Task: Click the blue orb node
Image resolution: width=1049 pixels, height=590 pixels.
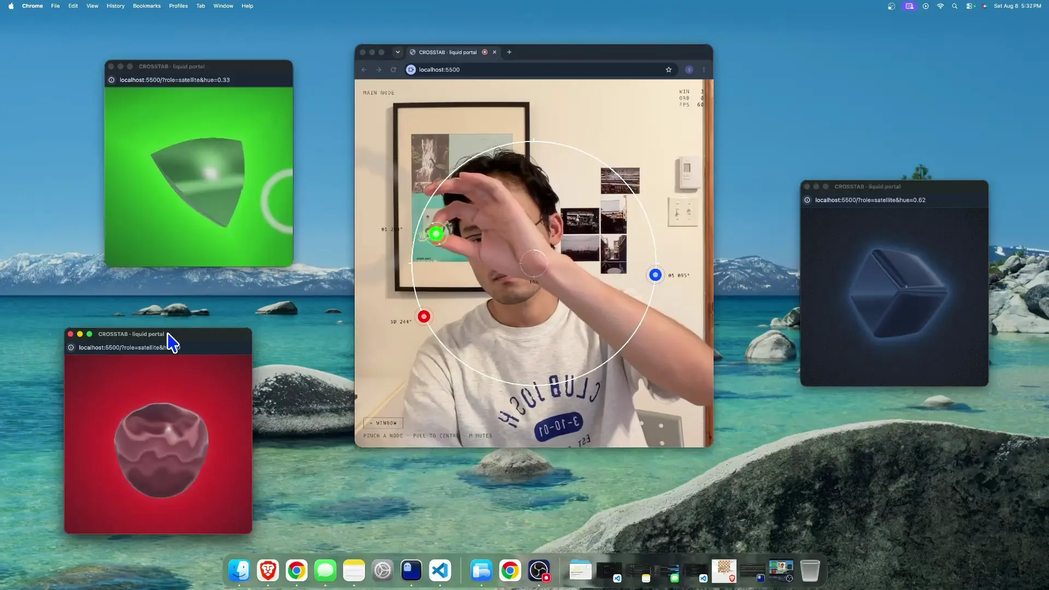Action: [655, 275]
